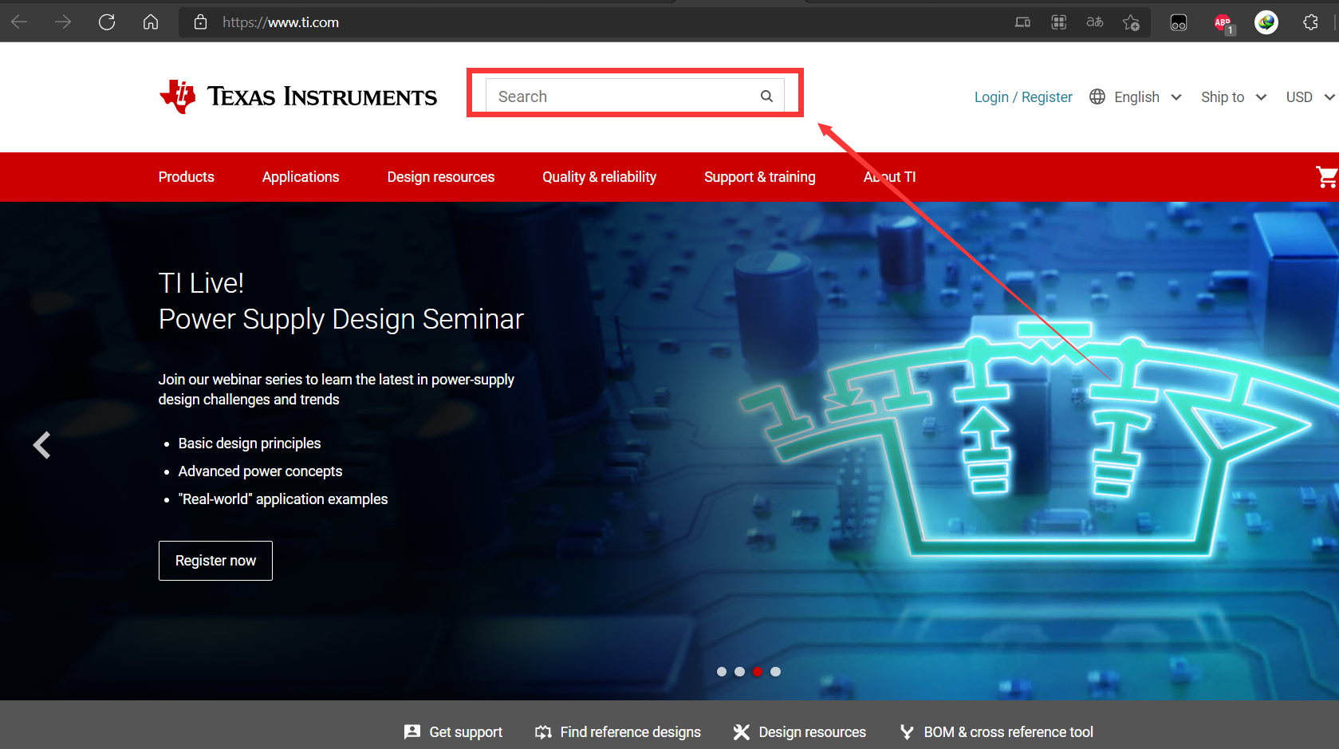Open the Design resources menu

tap(441, 177)
